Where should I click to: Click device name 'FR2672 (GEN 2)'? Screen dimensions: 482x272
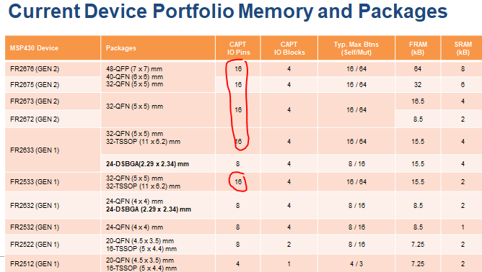pos(35,119)
